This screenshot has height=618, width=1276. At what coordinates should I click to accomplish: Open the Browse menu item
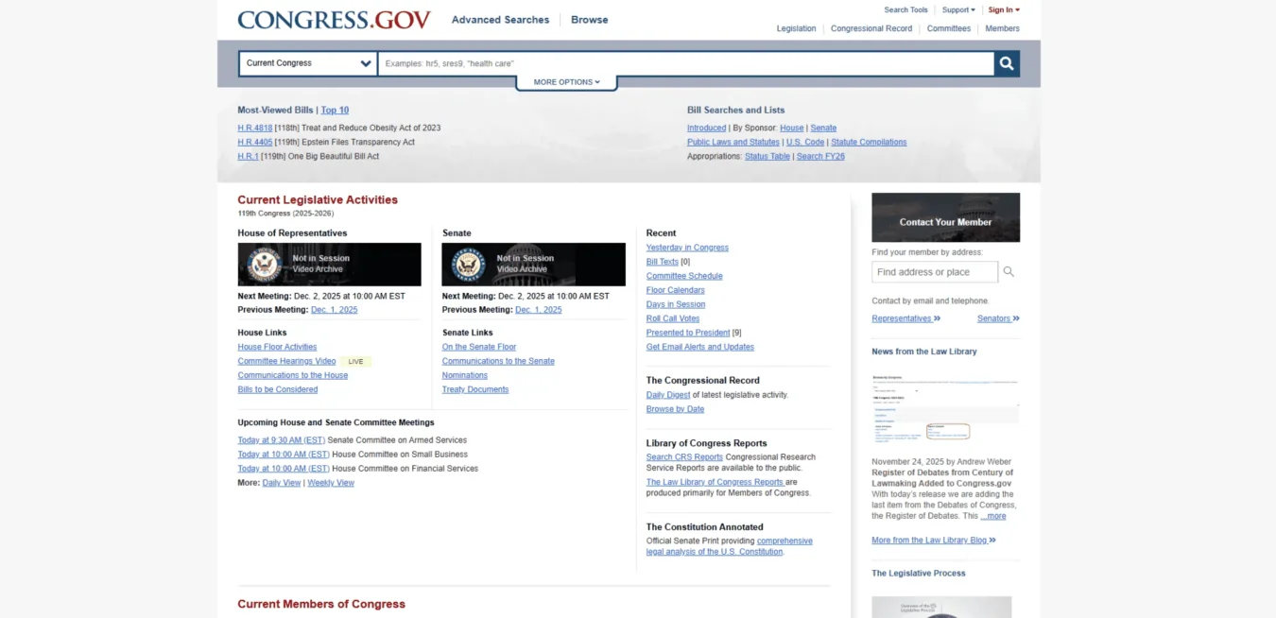589,20
